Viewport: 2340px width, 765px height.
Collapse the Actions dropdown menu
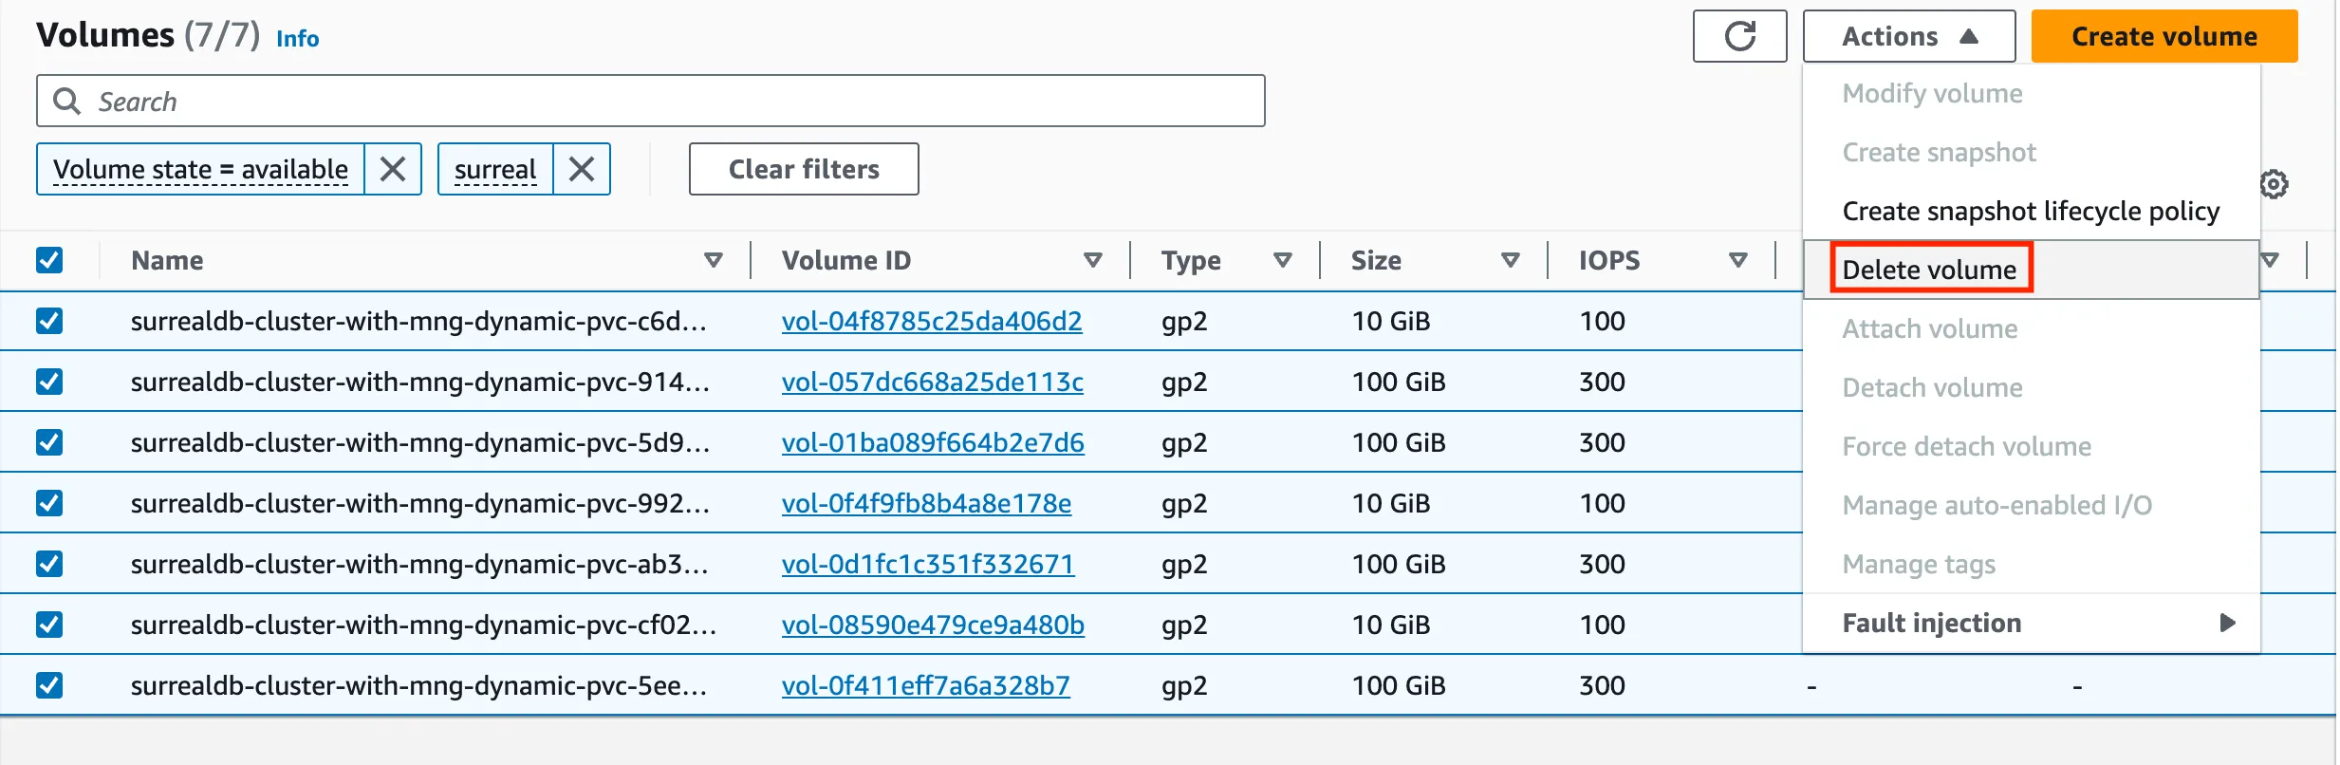tap(1908, 37)
